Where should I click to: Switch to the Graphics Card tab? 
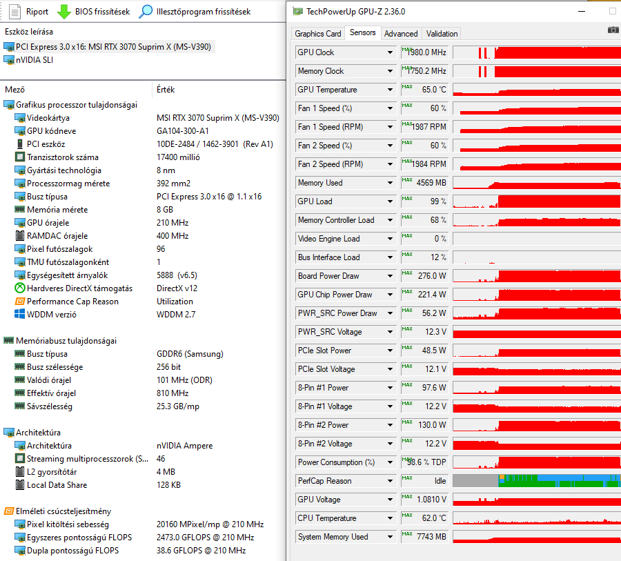click(318, 34)
